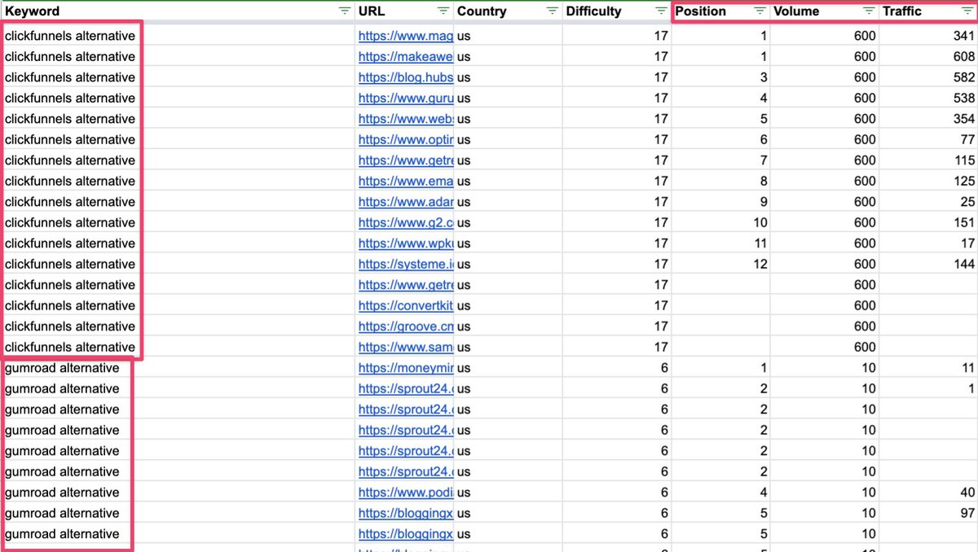978x552 pixels.
Task: Open the Position column filter icon
Action: pos(760,11)
